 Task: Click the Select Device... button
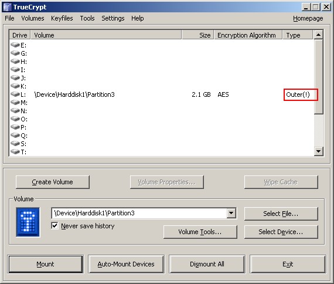[x=281, y=232]
